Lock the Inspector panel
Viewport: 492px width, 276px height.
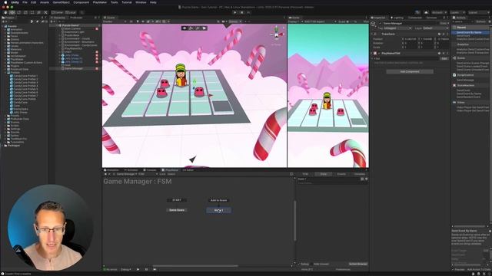coord(444,18)
